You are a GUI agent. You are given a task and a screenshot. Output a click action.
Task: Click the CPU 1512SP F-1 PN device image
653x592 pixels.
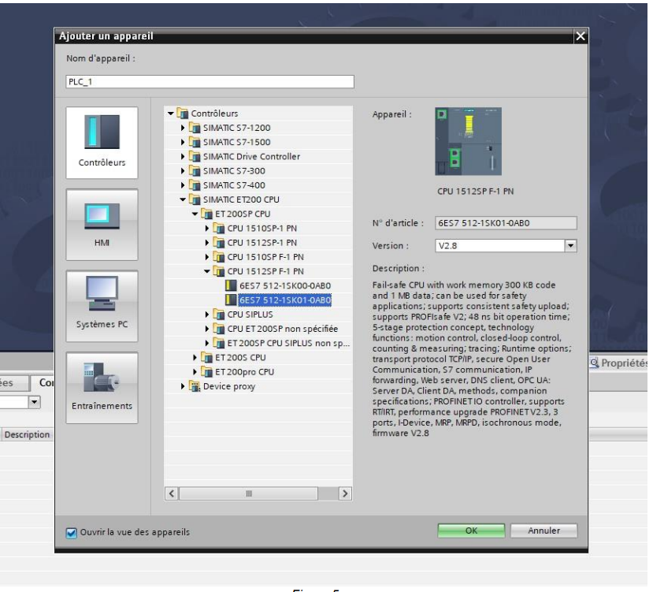pyautogui.click(x=468, y=141)
